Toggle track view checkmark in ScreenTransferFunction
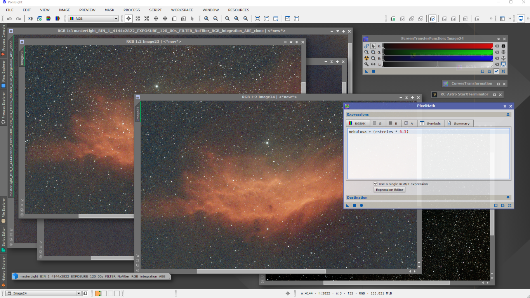The image size is (530, 298). pyautogui.click(x=496, y=71)
